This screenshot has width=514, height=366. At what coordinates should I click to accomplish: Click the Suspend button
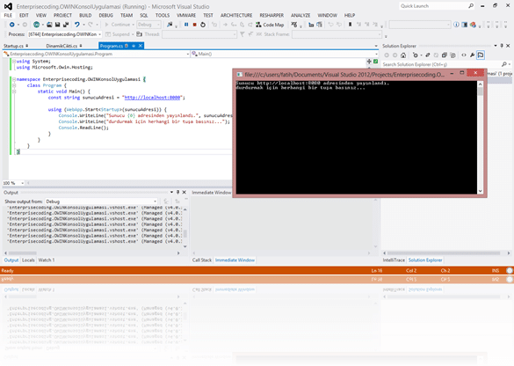tap(119, 34)
